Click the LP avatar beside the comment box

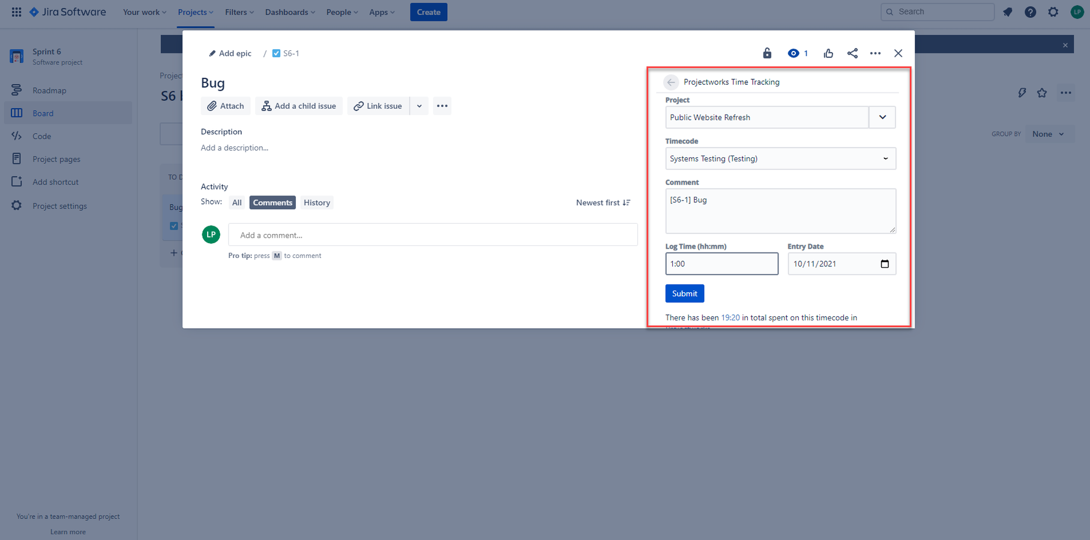[x=211, y=235]
